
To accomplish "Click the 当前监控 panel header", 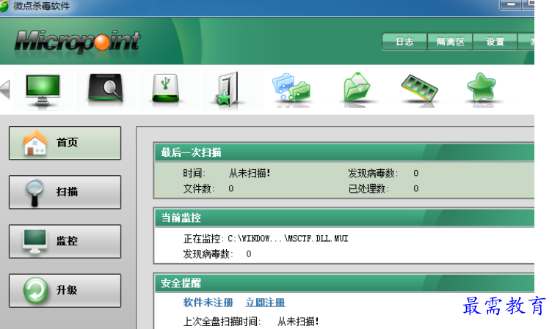I will click(x=344, y=218).
